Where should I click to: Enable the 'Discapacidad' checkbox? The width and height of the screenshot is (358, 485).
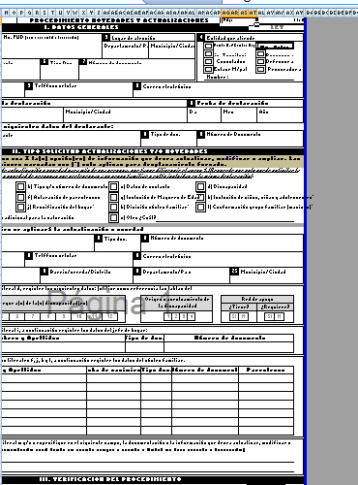tap(200, 186)
